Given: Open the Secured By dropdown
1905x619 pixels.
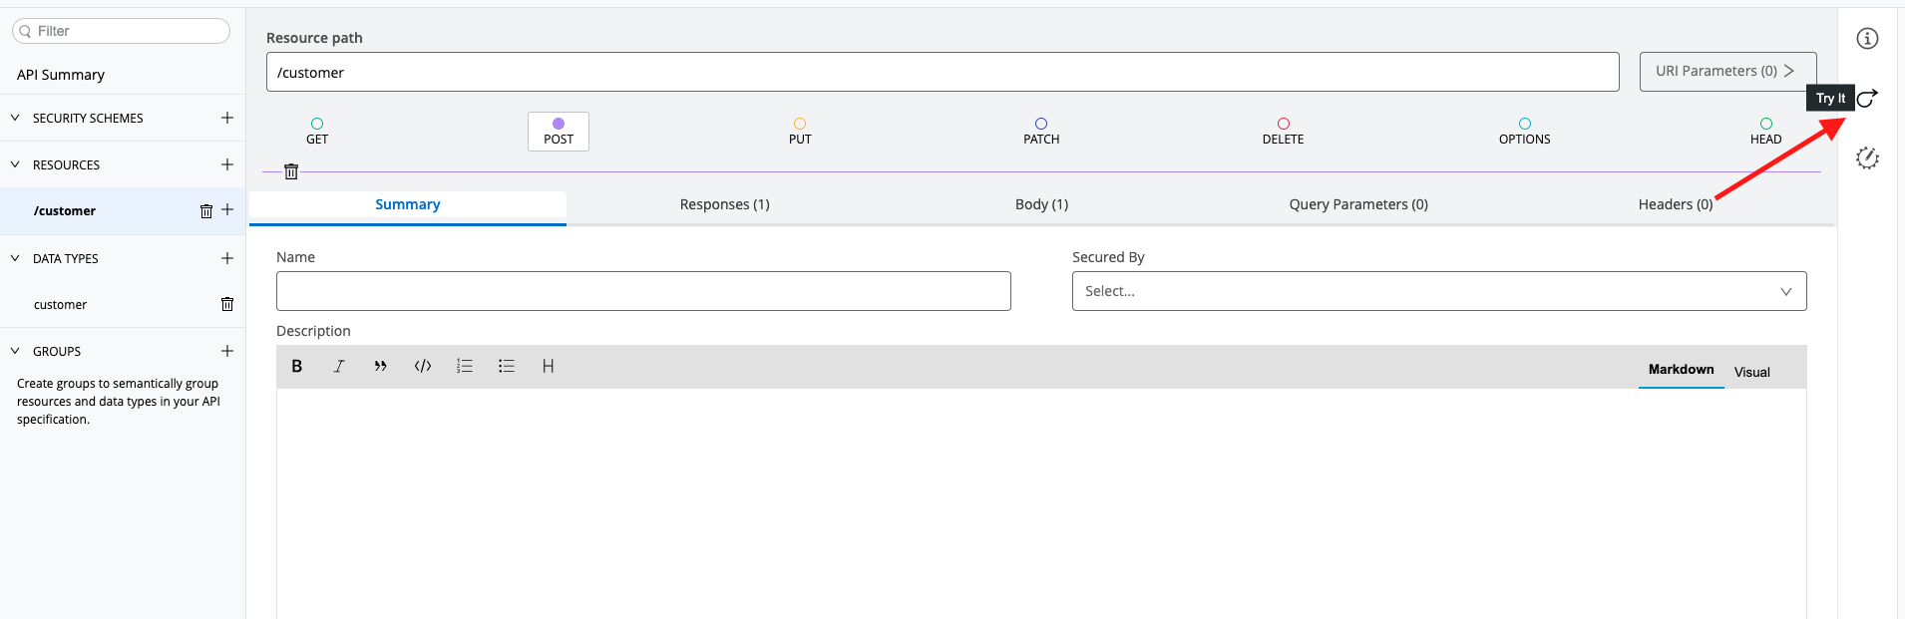Looking at the screenshot, I should click(1438, 291).
